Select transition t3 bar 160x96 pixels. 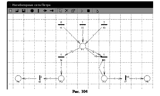tap(104, 24)
